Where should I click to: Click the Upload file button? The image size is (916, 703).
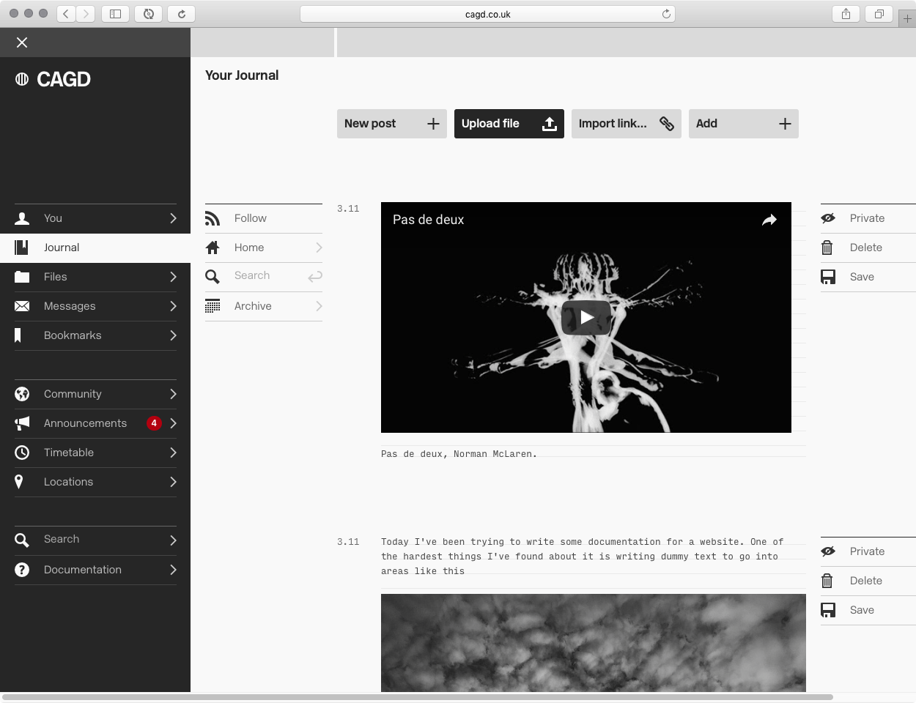coord(509,124)
